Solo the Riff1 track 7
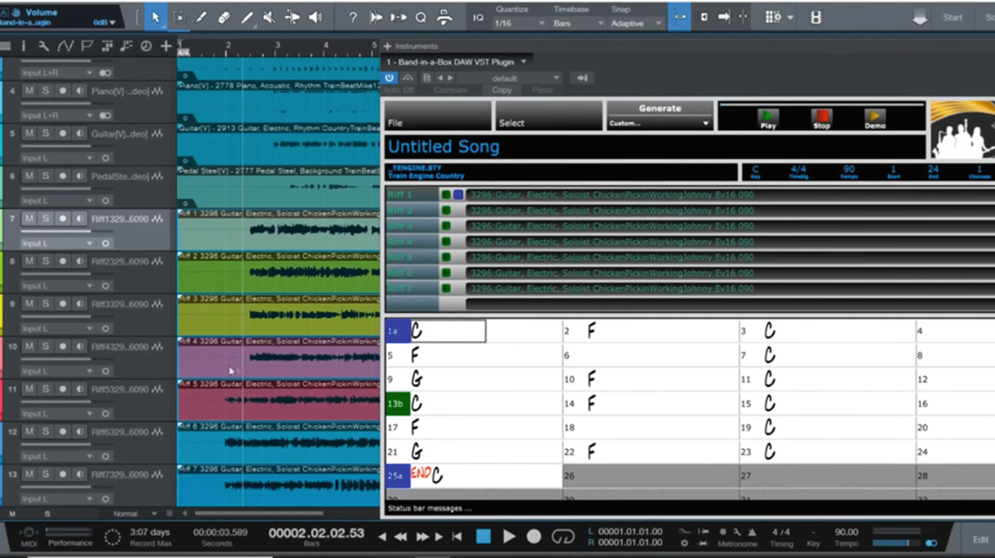This screenshot has height=558, width=995. tap(45, 218)
